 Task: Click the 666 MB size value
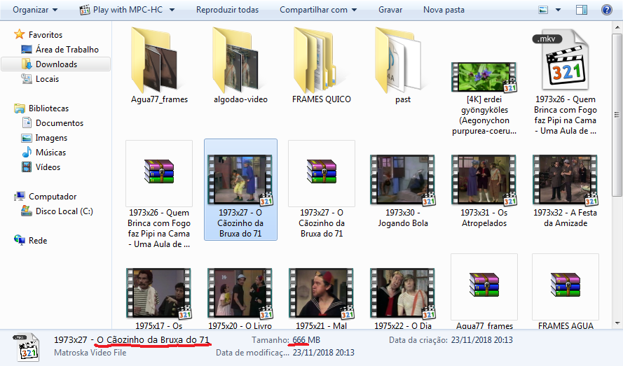click(306, 340)
